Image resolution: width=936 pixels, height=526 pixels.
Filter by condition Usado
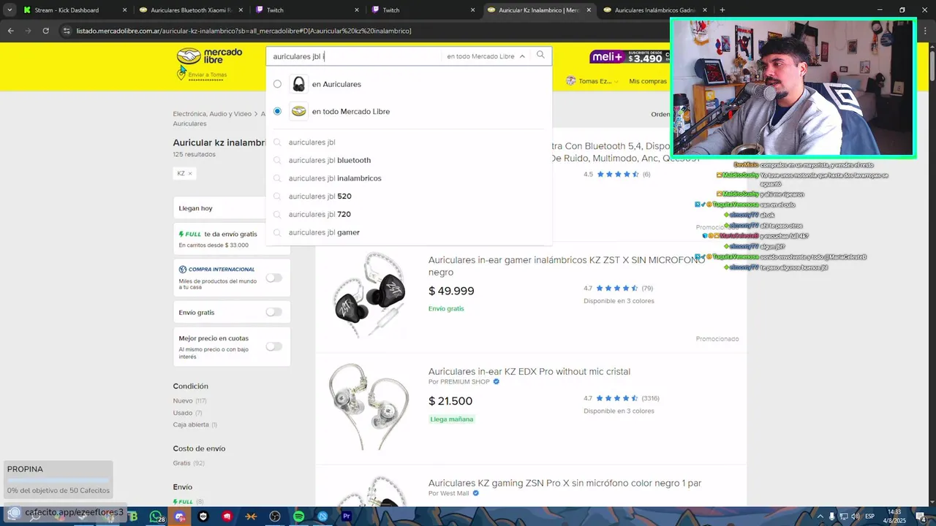click(x=183, y=413)
